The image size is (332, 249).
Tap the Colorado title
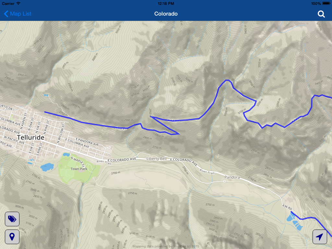click(166, 14)
